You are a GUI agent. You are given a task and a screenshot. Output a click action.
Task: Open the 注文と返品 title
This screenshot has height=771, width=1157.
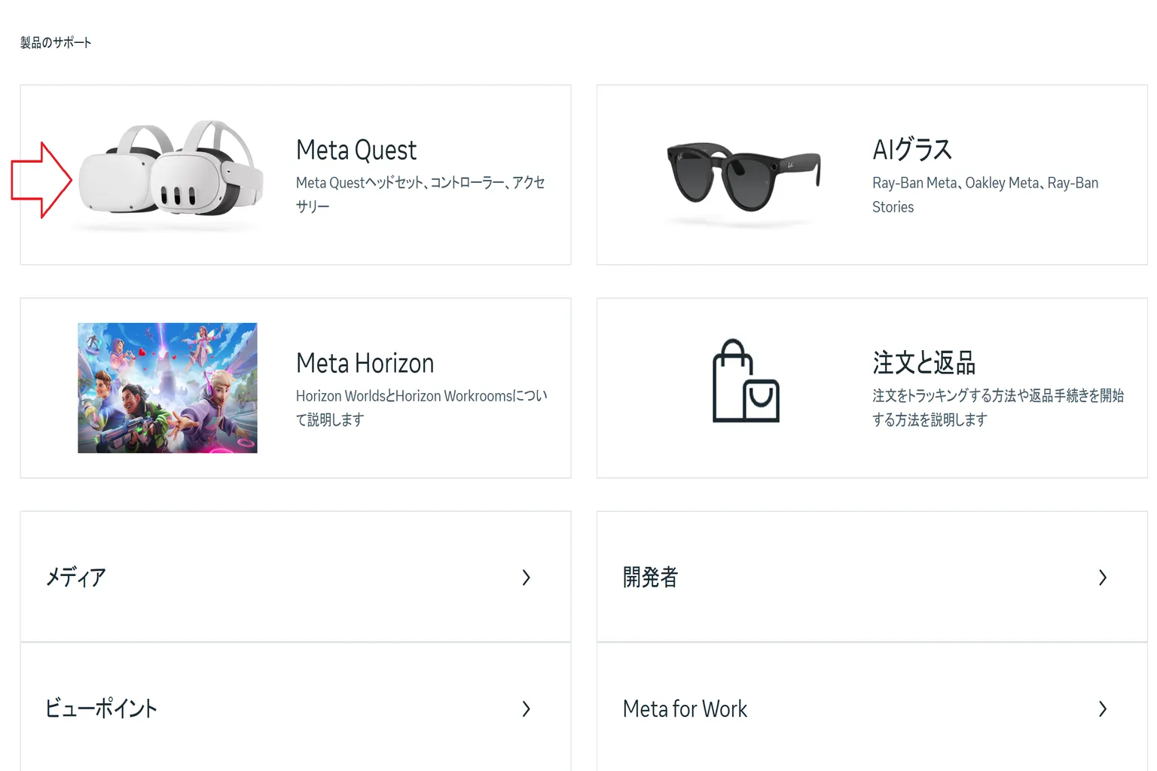[x=923, y=362]
